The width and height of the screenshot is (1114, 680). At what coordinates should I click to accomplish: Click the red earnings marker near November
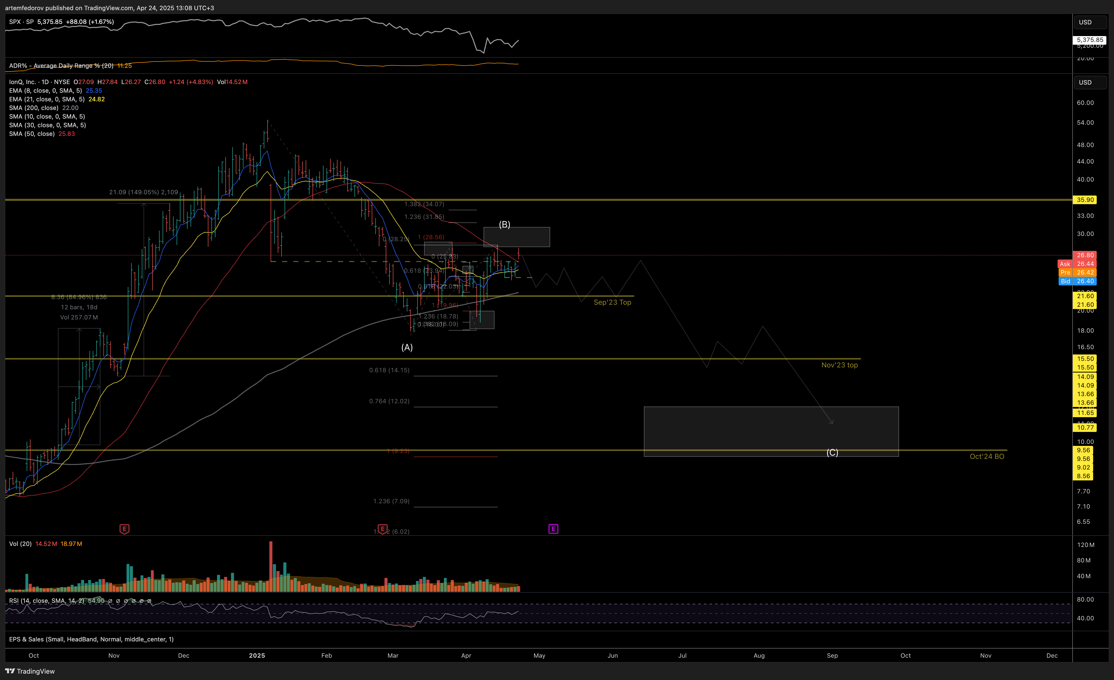point(124,529)
